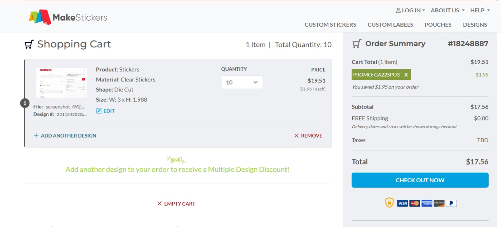Click the Visa card icon
Image resolution: width=501 pixels, height=227 pixels.
tap(402, 203)
